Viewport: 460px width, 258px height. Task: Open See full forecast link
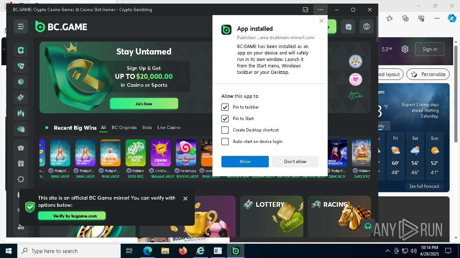pos(424,186)
